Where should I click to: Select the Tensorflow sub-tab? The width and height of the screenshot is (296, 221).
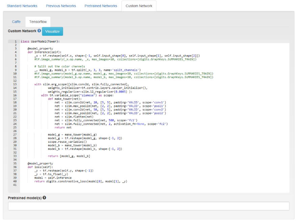click(38, 22)
